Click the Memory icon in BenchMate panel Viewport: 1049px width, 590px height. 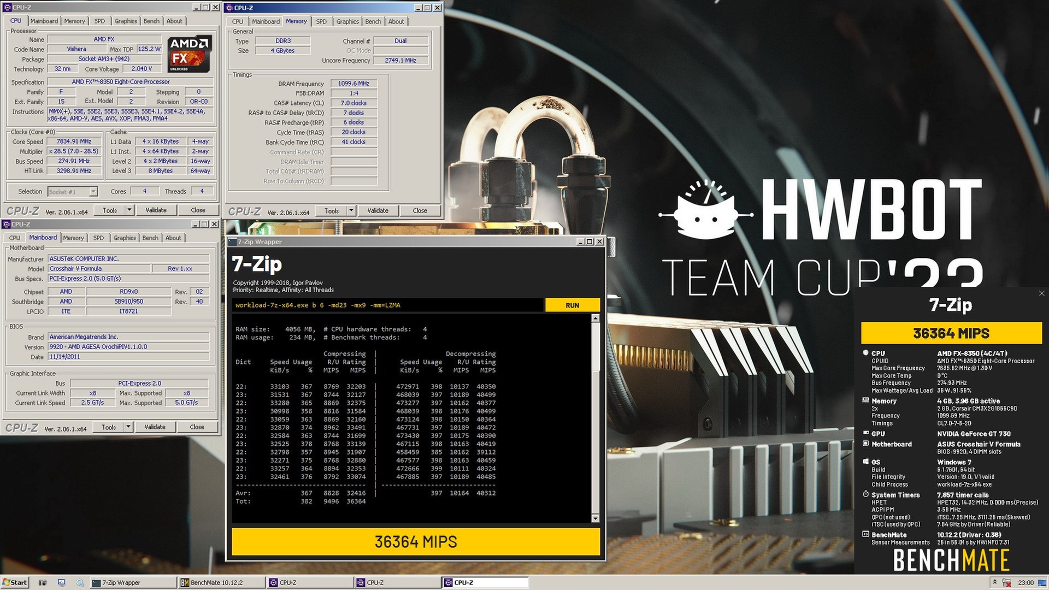click(x=865, y=400)
